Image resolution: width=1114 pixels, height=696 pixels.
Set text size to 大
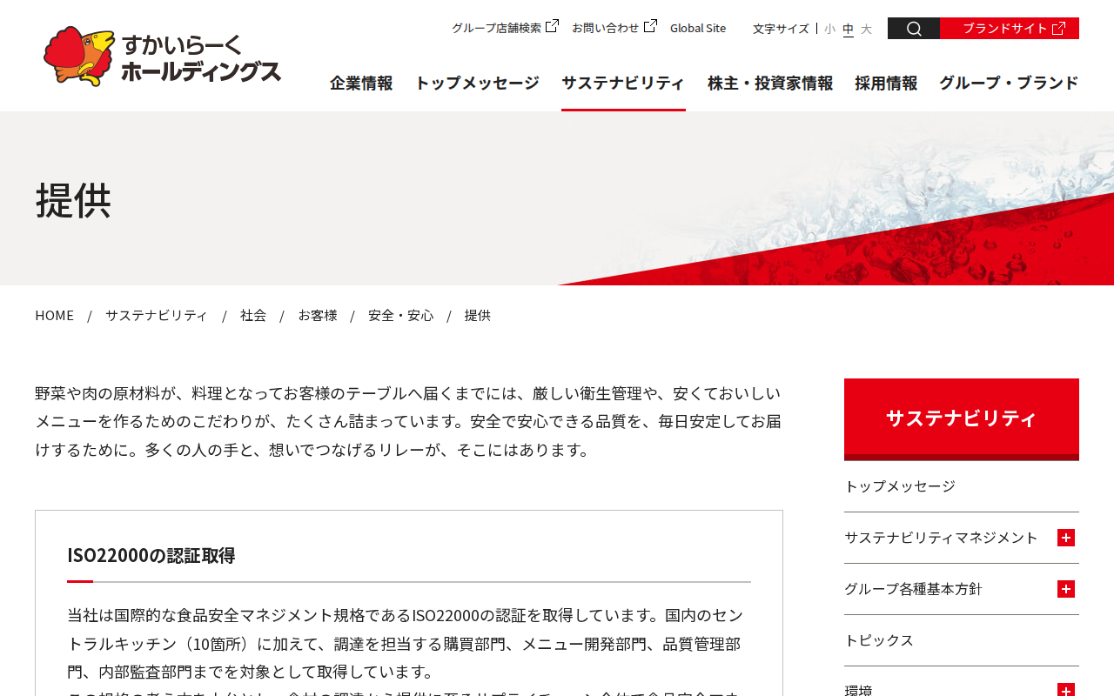click(866, 29)
